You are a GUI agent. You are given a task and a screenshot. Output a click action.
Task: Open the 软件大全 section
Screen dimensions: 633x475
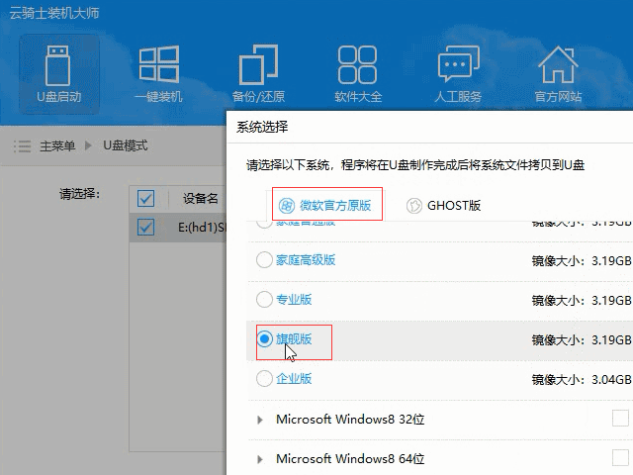(x=358, y=74)
